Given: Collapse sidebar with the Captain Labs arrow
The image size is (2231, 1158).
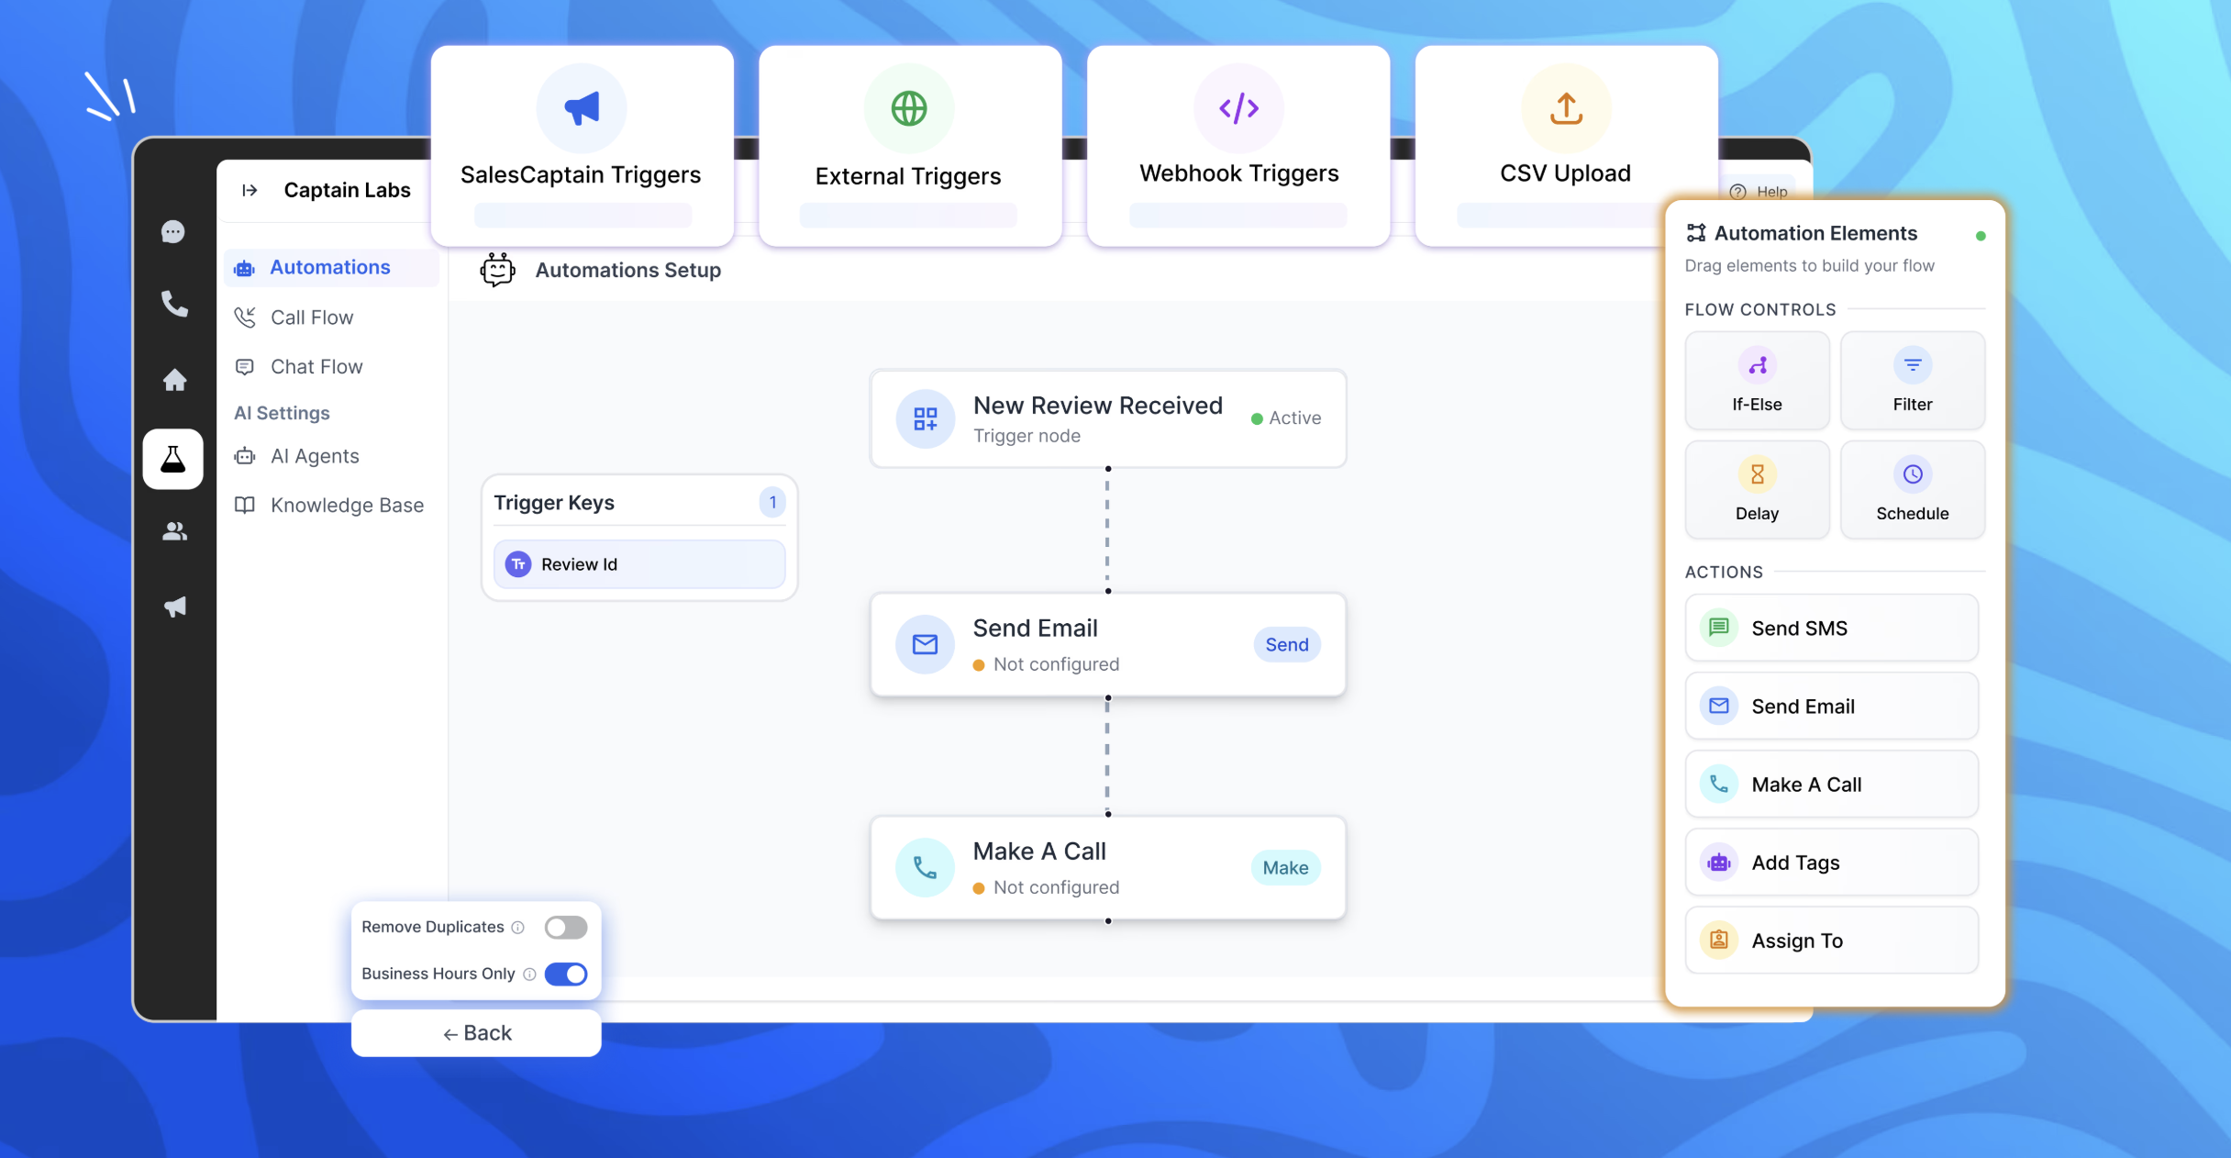Looking at the screenshot, I should click(250, 190).
